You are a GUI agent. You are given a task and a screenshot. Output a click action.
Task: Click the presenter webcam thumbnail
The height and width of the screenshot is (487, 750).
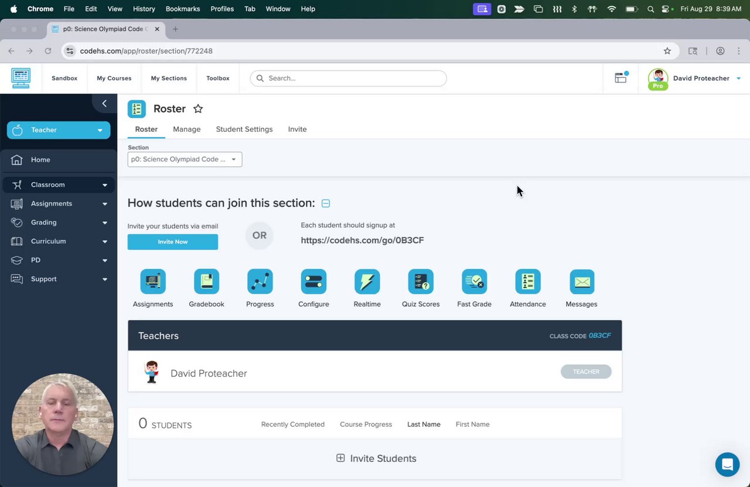click(63, 424)
